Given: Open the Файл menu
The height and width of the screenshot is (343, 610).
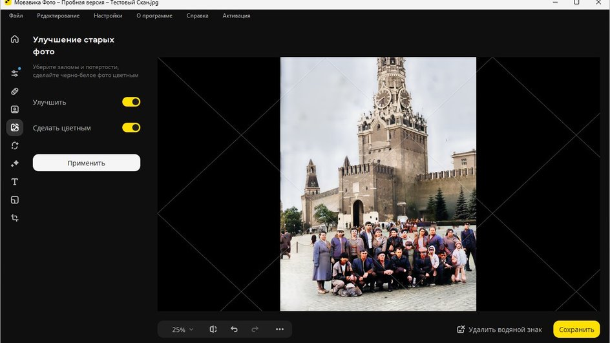Looking at the screenshot, I should click(16, 16).
